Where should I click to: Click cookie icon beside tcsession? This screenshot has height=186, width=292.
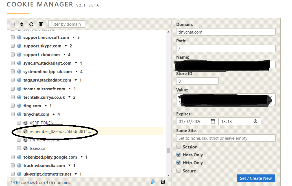tap(25, 148)
